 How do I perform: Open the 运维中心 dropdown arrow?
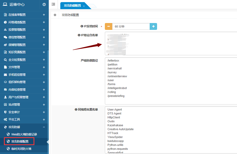(x=44, y=4)
